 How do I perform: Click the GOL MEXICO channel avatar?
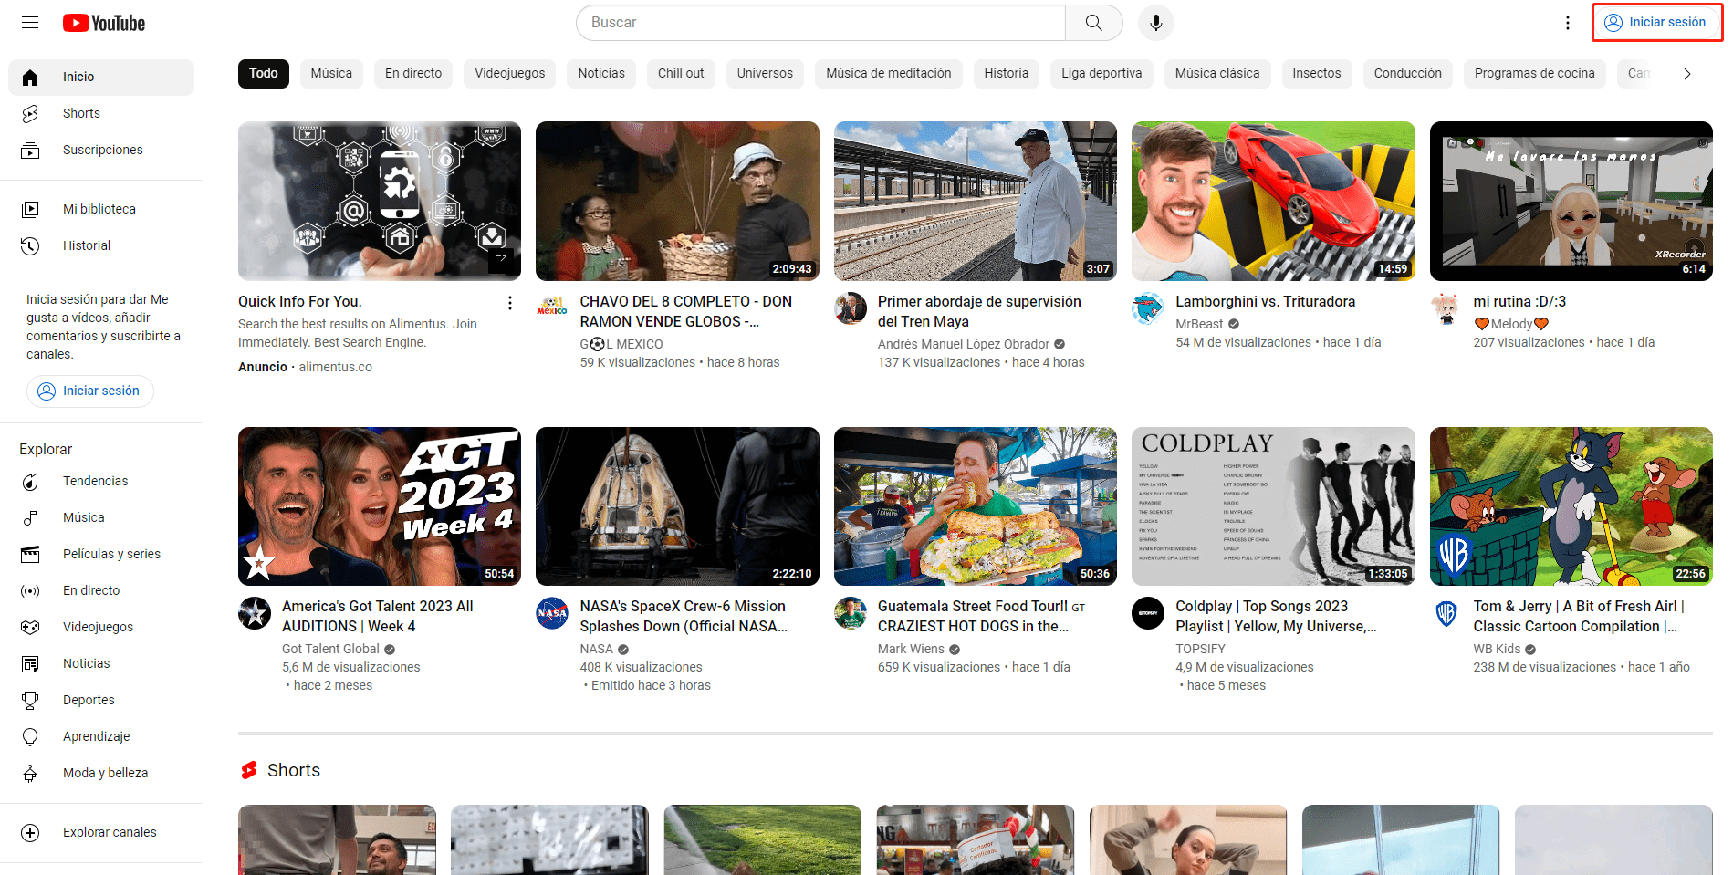pyautogui.click(x=552, y=308)
